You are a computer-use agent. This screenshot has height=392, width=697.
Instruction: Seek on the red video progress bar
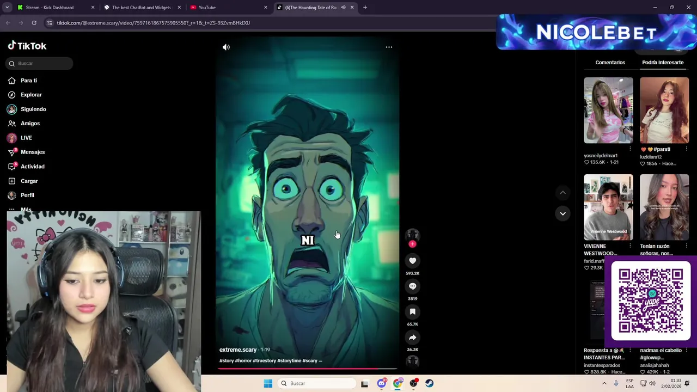click(308, 369)
